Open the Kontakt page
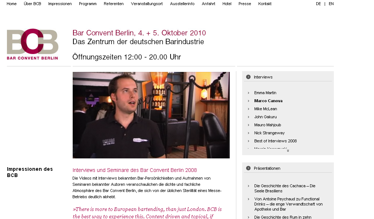This screenshot has width=374, height=219. [x=265, y=4]
